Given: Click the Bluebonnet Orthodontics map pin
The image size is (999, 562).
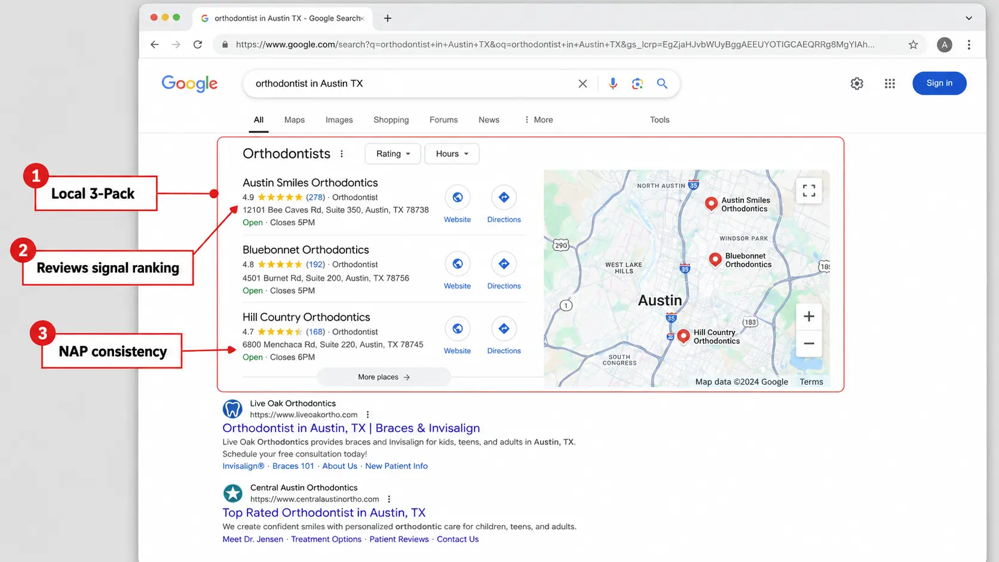Looking at the screenshot, I should pos(715,259).
